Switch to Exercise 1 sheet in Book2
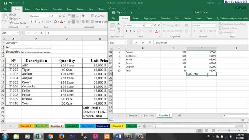 coord(134,115)
